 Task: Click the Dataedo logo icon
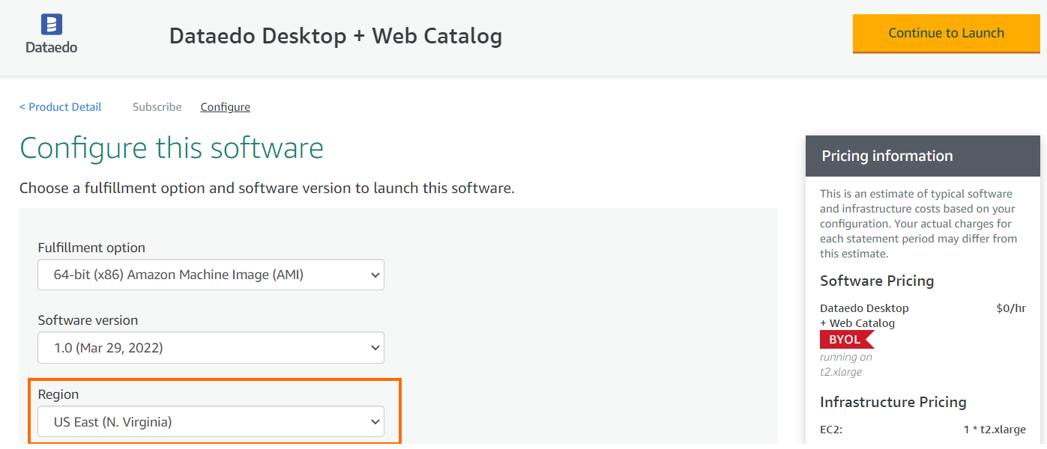coord(51,25)
